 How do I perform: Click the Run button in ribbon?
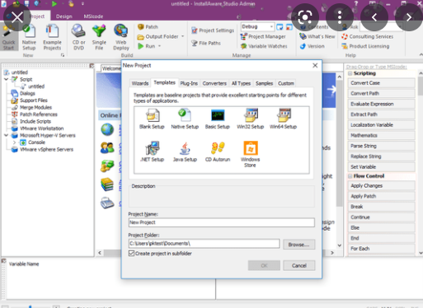pyautogui.click(x=147, y=46)
